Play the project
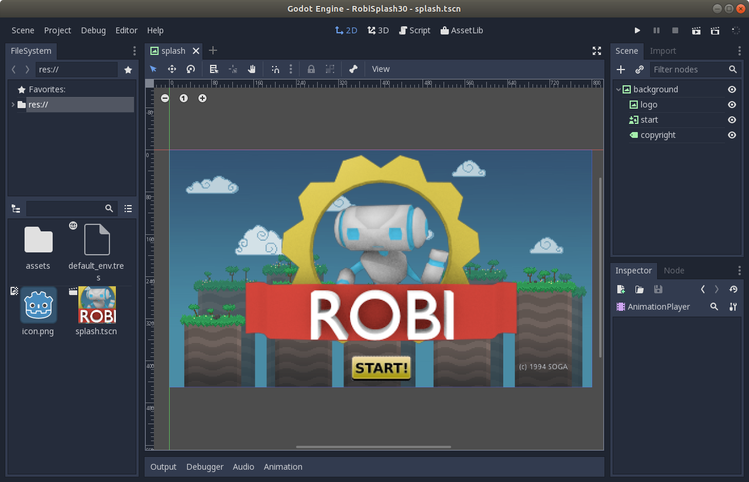 [638, 30]
